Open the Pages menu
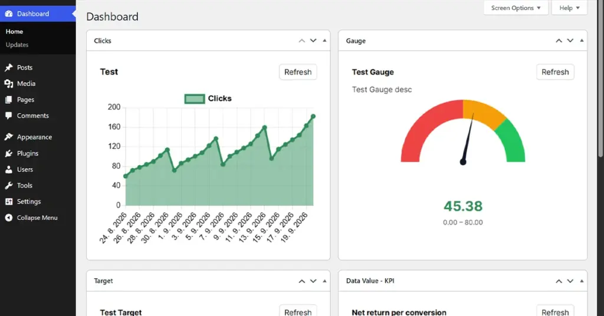This screenshot has height=316, width=604. (38, 100)
